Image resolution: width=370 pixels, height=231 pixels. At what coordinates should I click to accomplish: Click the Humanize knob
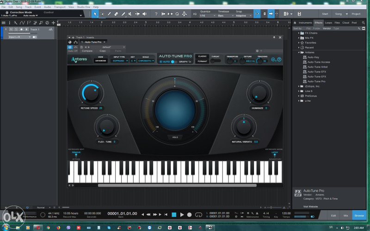pyautogui.click(x=259, y=93)
